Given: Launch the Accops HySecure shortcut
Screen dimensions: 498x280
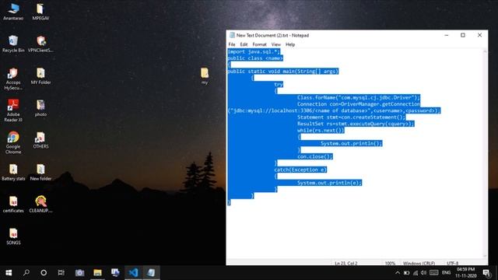Looking at the screenshot, I should [x=13, y=79].
